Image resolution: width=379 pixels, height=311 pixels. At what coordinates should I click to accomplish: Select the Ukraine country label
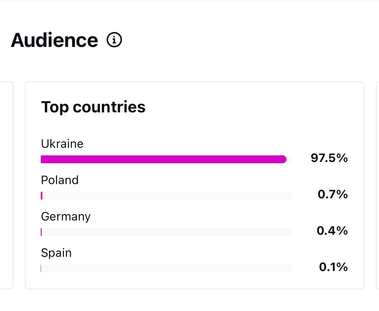coord(62,143)
